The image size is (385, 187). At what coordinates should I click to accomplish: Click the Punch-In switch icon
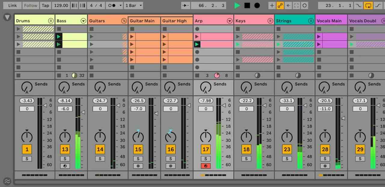(358, 5)
